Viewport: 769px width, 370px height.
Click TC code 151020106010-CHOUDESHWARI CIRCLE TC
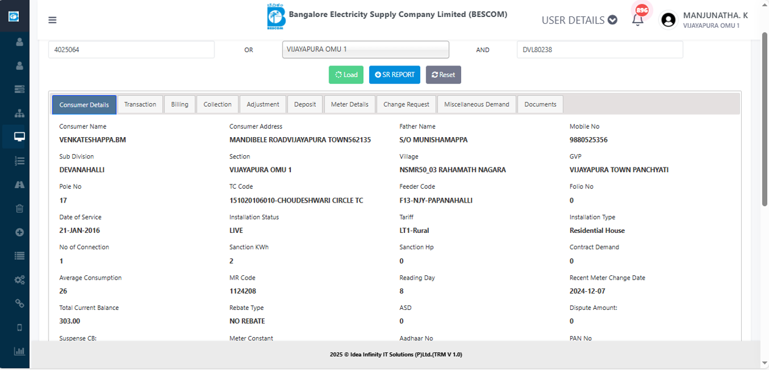click(x=296, y=200)
